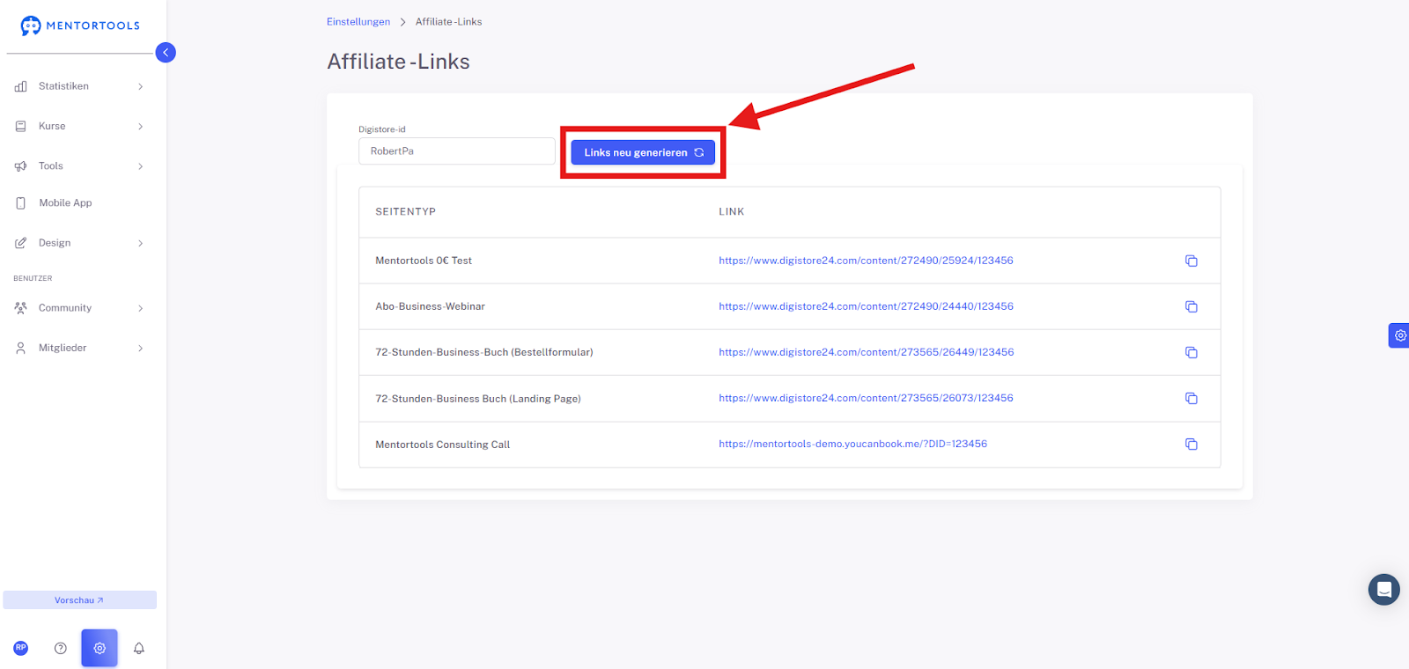Image resolution: width=1409 pixels, height=669 pixels.
Task: Click the Digistore-id field label
Action: (382, 129)
